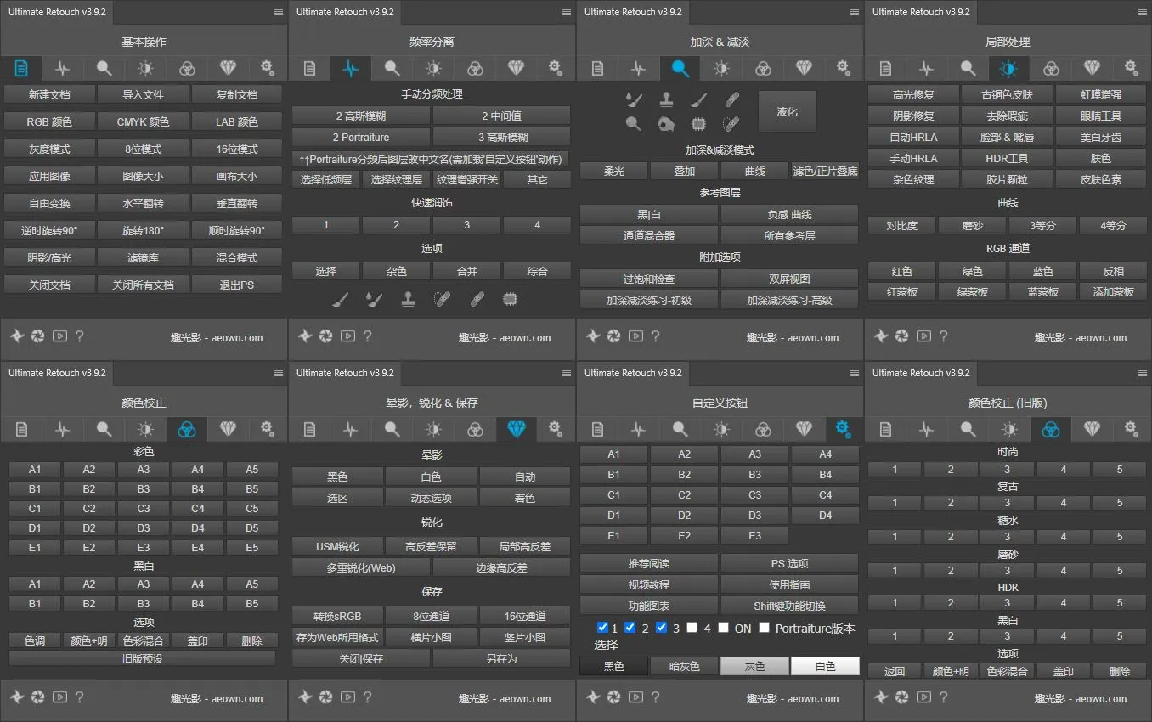
Task: Toggle the ON checkbox
Action: tap(723, 628)
